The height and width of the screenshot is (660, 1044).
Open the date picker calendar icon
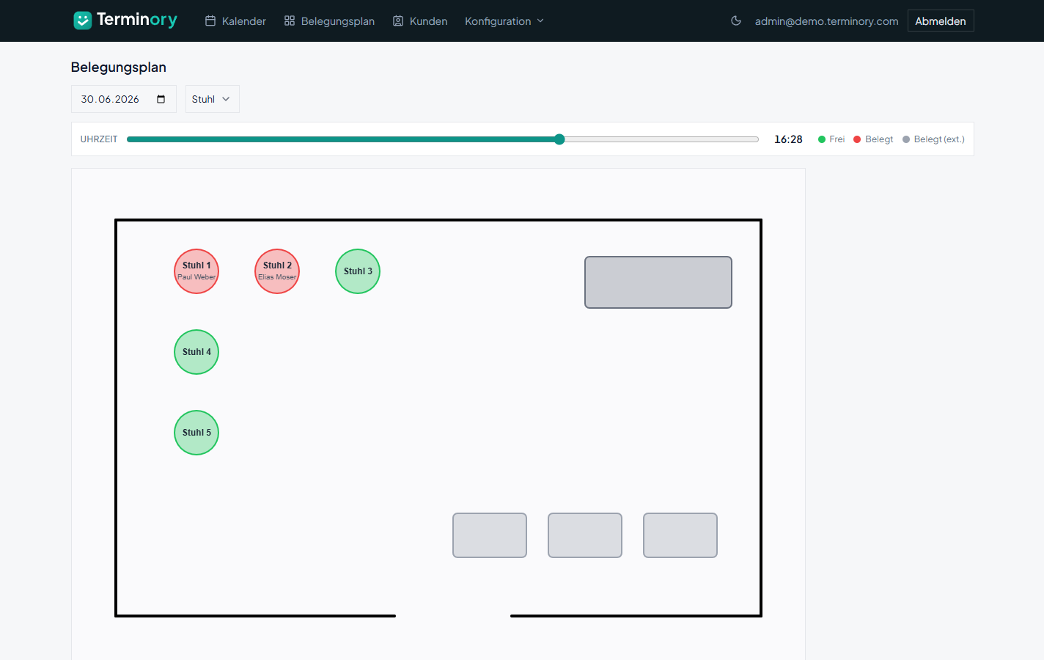(x=161, y=99)
